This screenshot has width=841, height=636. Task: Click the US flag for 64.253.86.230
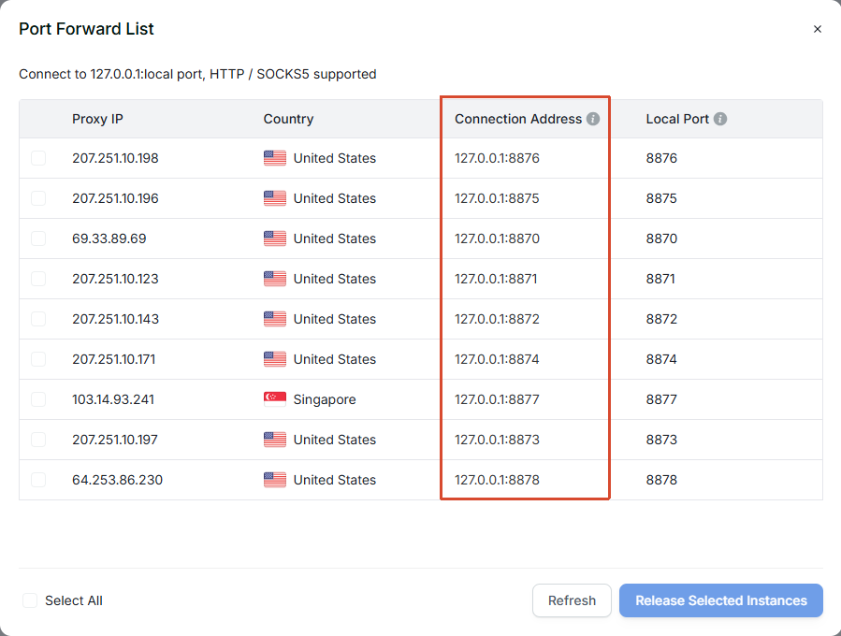point(275,480)
